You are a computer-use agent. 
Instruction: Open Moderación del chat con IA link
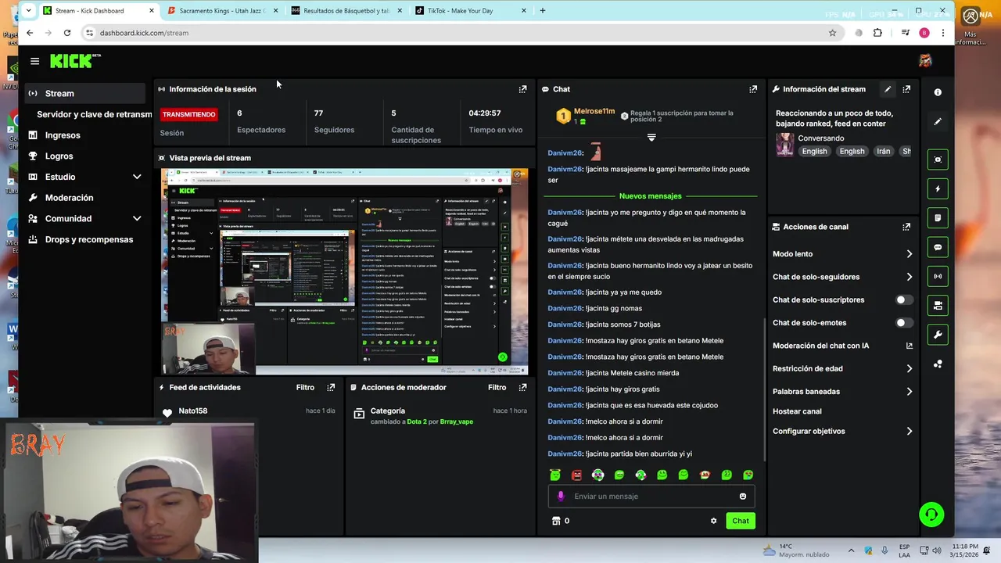click(x=842, y=346)
